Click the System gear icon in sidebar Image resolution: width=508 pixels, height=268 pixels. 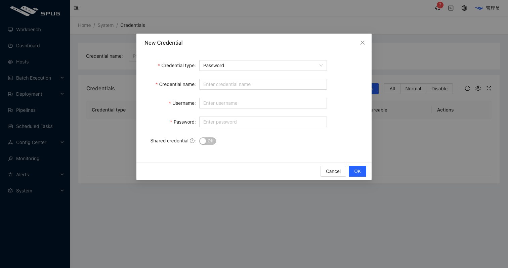10,191
